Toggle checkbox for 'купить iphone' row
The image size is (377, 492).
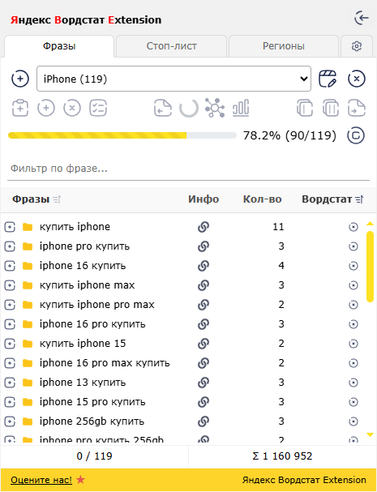tap(10, 226)
